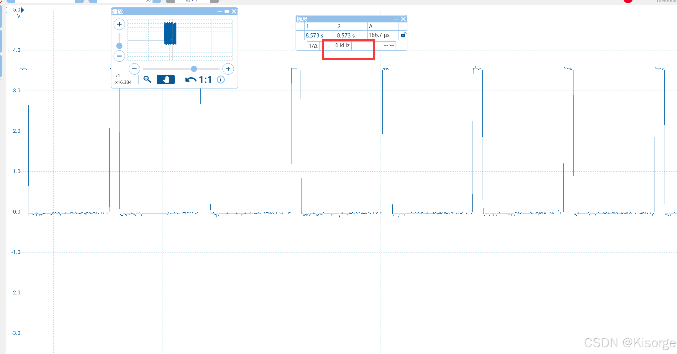The height and width of the screenshot is (354, 677).
Task: Click the horizontal zoom slider handle
Action: (x=194, y=69)
